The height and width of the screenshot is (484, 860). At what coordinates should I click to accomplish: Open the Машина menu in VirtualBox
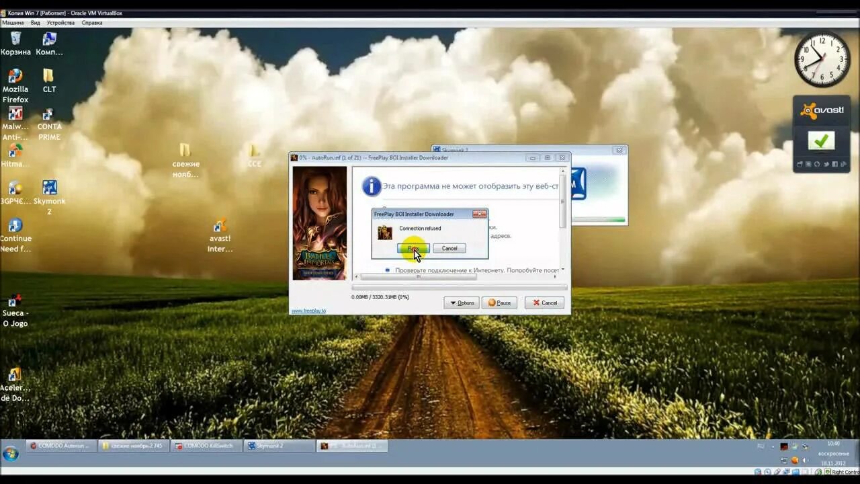13,23
